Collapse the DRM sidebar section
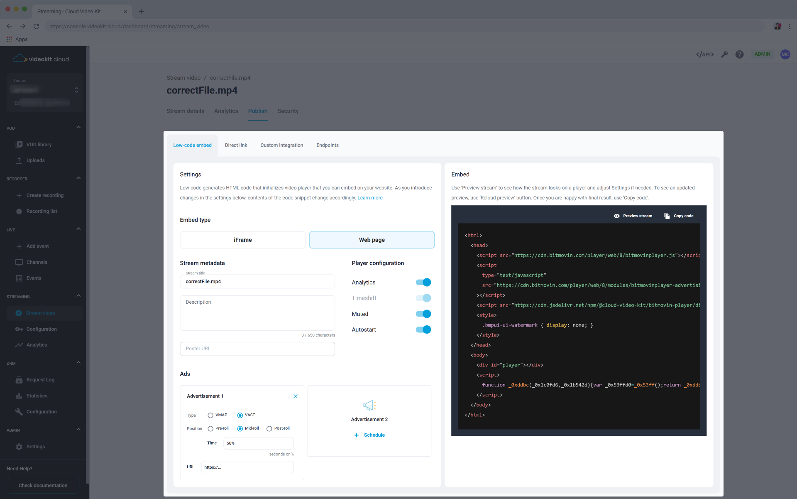 pyautogui.click(x=78, y=363)
